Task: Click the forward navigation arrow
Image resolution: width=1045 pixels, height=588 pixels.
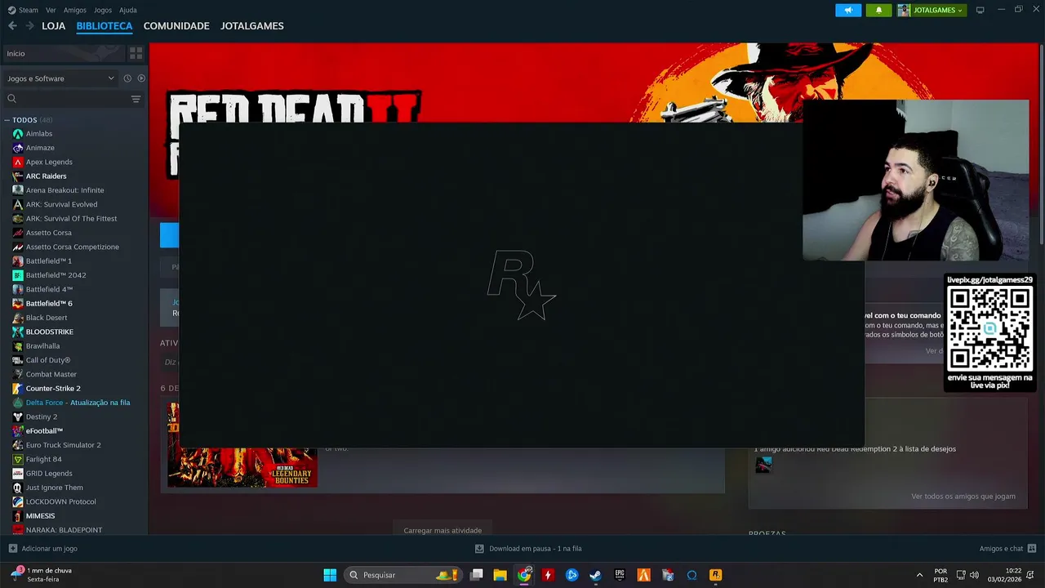Action: pos(29,26)
